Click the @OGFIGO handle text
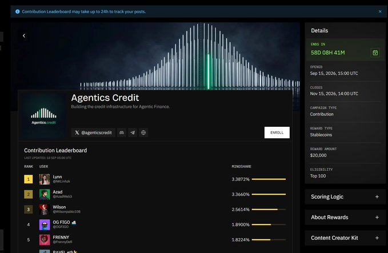388x253 pixels. pos(61,227)
